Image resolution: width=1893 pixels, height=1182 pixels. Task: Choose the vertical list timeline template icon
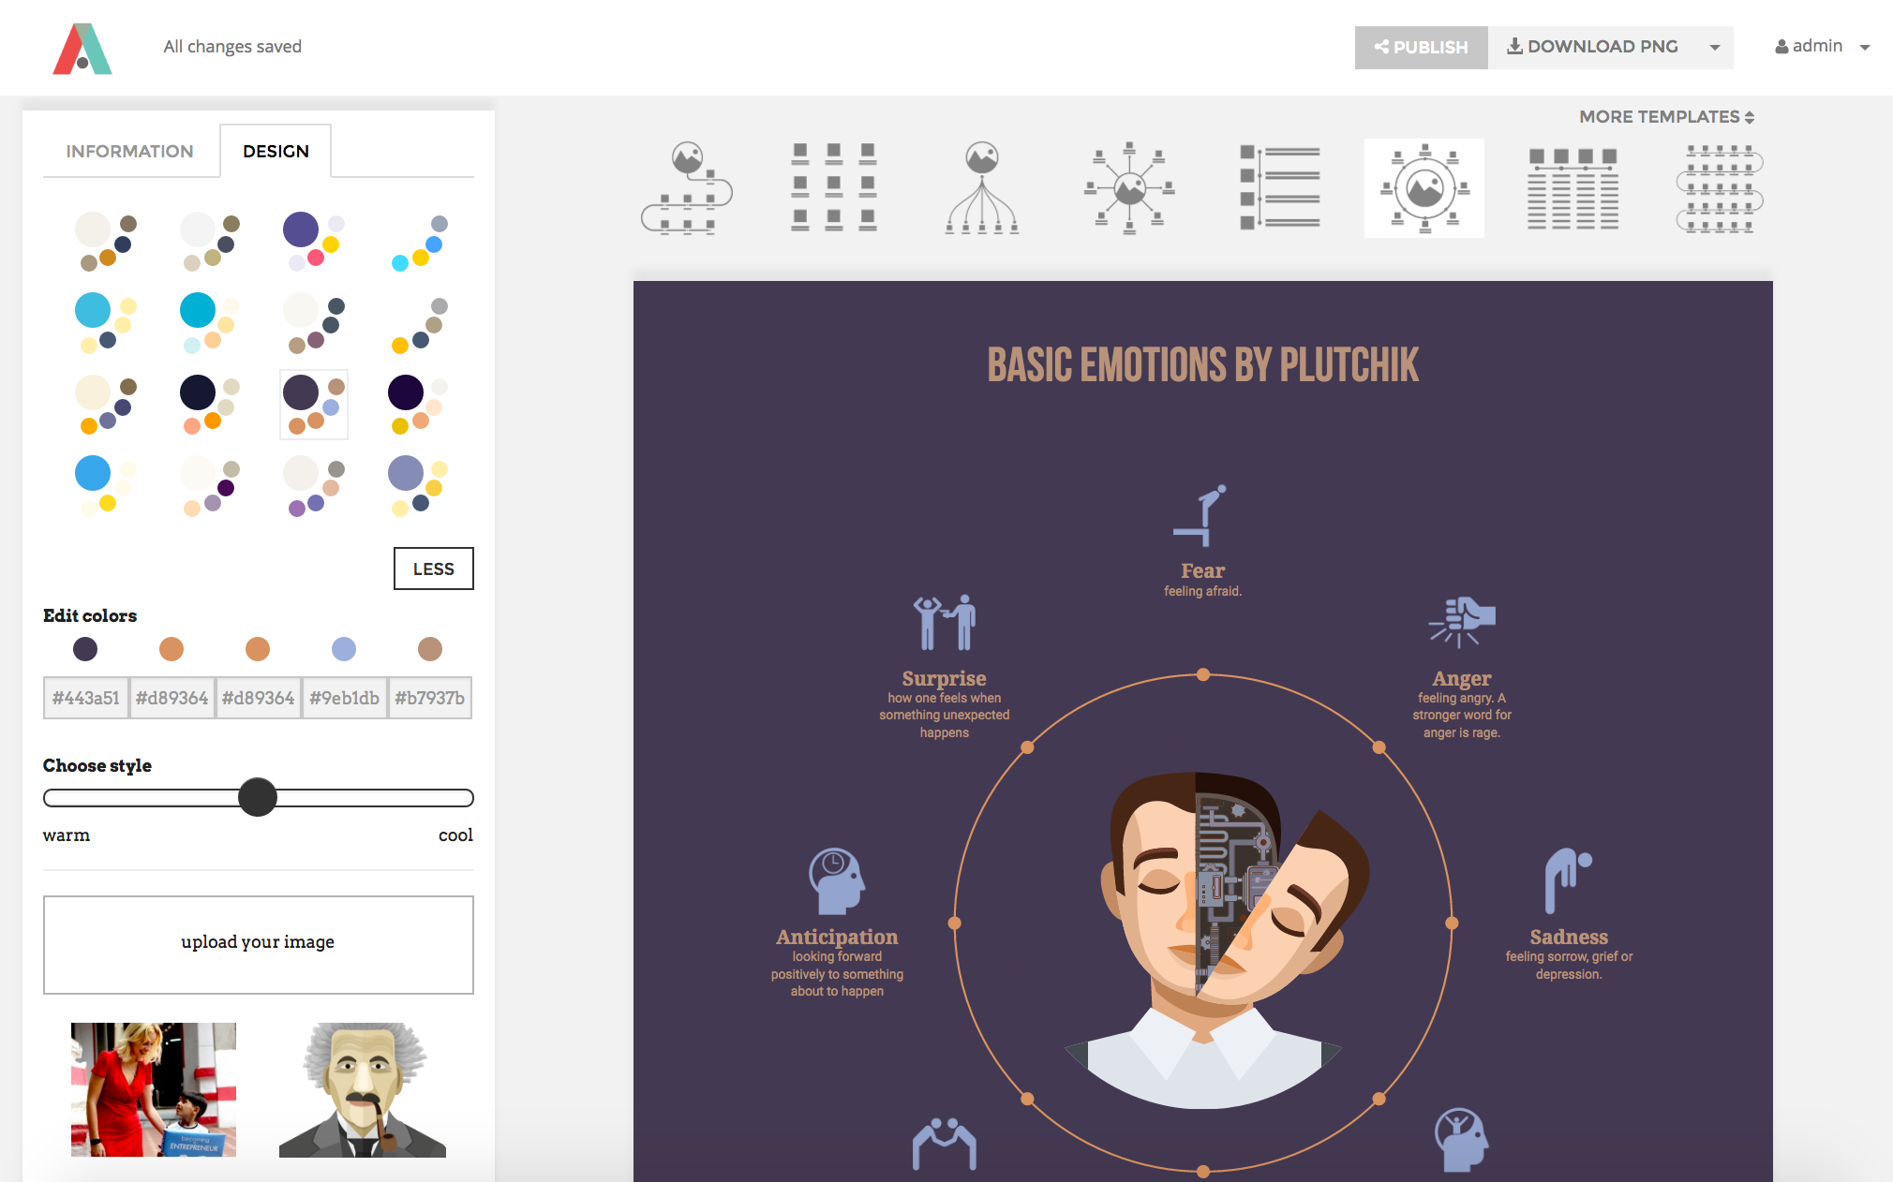1279,187
